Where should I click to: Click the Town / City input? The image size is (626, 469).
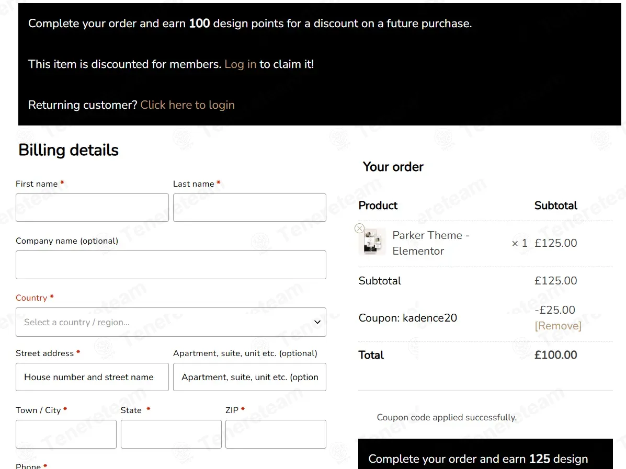tap(66, 434)
